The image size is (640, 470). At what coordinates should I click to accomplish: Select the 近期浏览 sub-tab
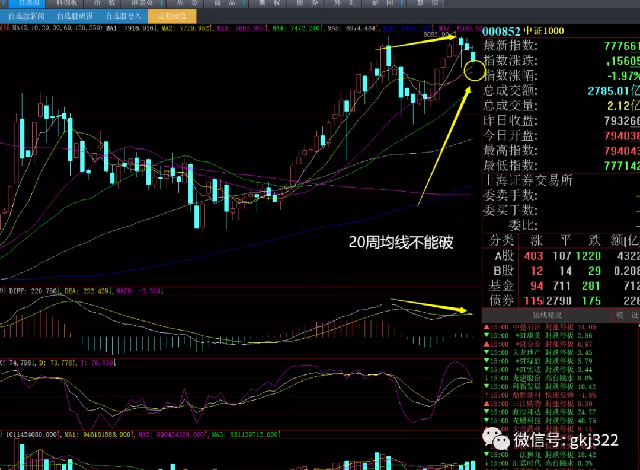(x=172, y=16)
